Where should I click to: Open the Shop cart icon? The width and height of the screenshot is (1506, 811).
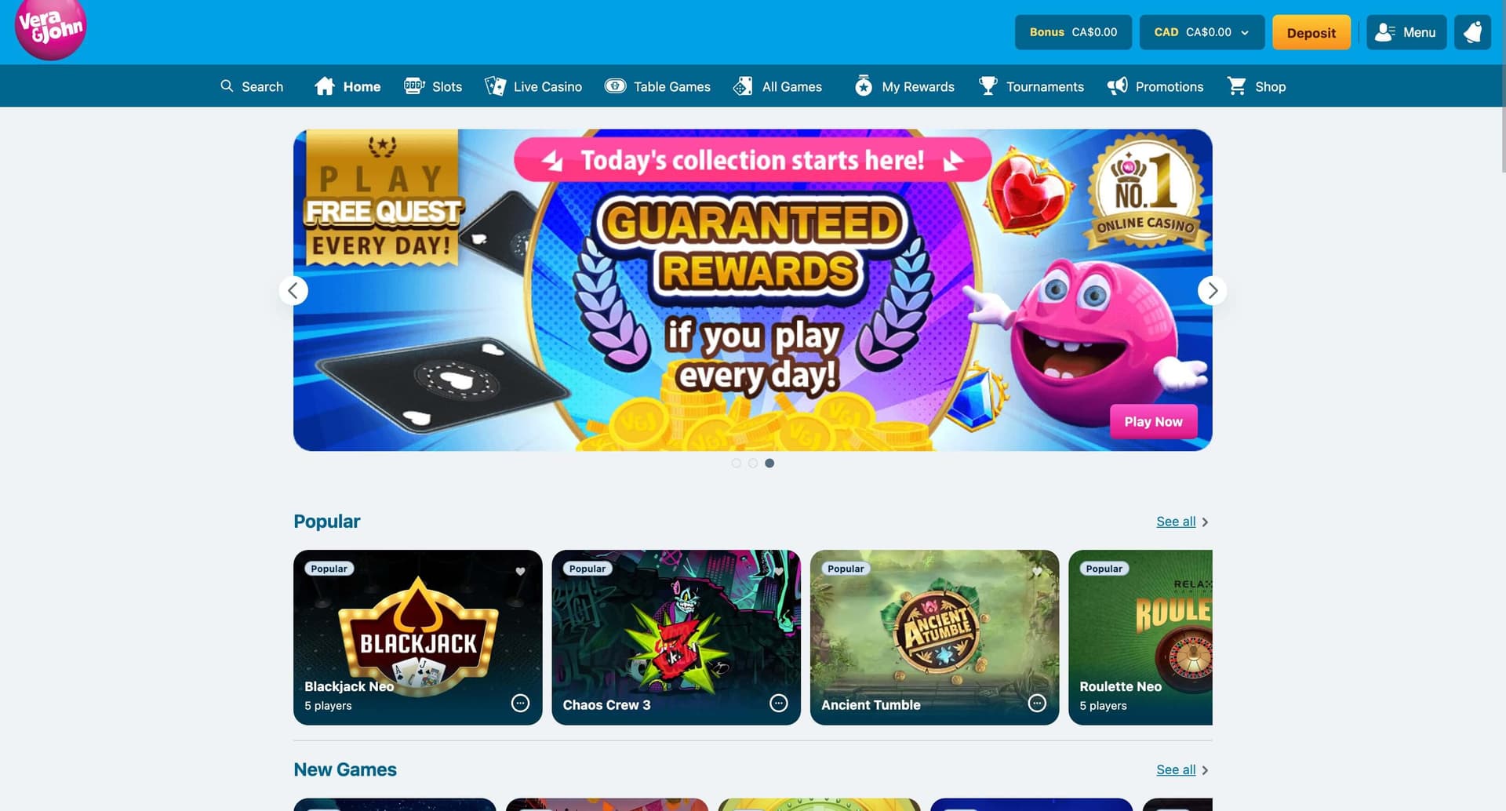pos(1237,86)
